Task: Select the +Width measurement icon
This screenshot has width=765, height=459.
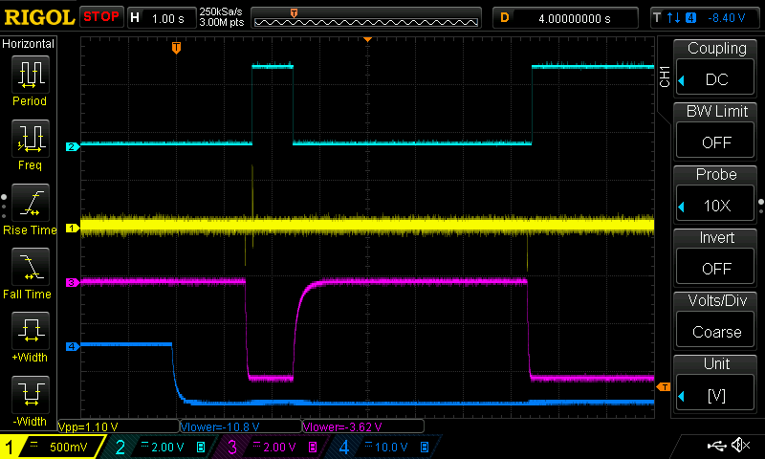Action: pyautogui.click(x=31, y=331)
